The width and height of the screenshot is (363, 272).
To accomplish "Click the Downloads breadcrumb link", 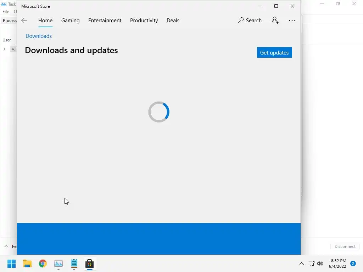I will (x=38, y=36).
